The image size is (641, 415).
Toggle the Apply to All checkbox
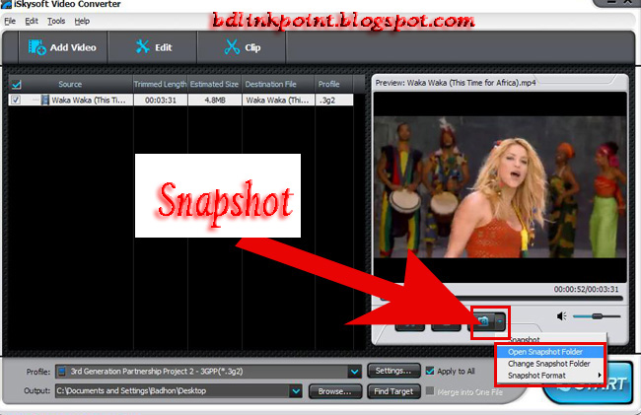click(x=430, y=371)
